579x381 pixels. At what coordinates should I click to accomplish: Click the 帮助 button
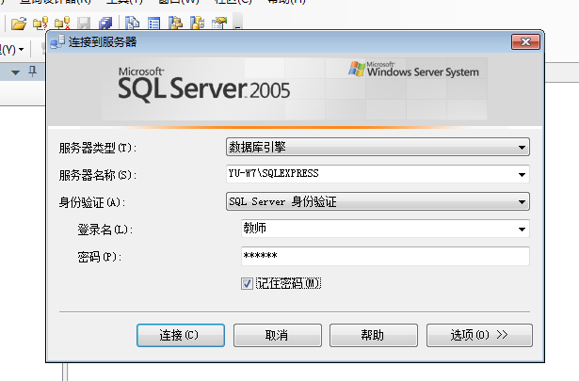374,335
